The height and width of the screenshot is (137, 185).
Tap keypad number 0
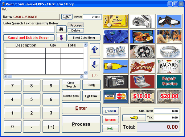(x=13, y=126)
